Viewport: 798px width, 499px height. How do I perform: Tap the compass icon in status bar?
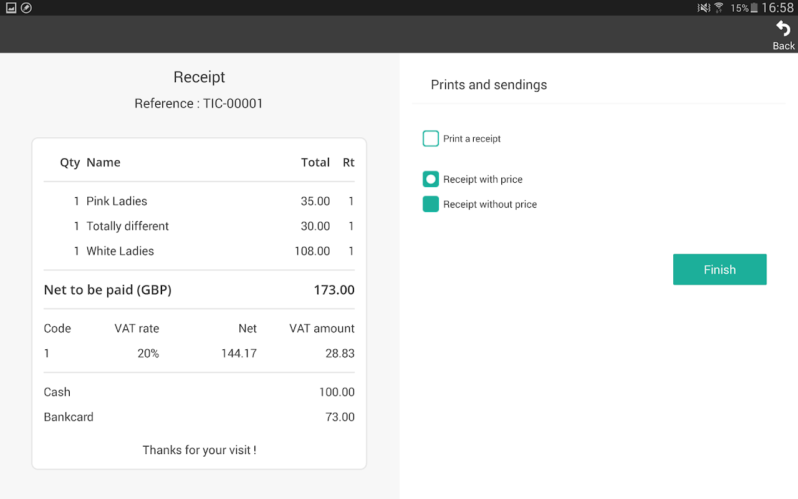tap(26, 7)
